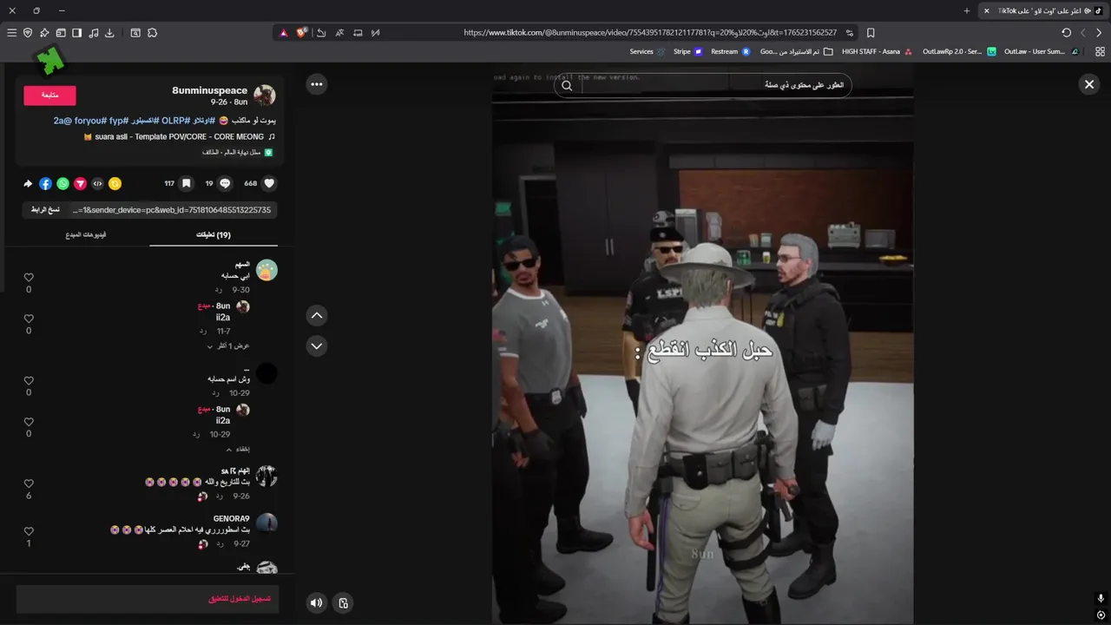Collapse replies under the 10-29 comment
This screenshot has width=1111, height=625.
[238, 449]
